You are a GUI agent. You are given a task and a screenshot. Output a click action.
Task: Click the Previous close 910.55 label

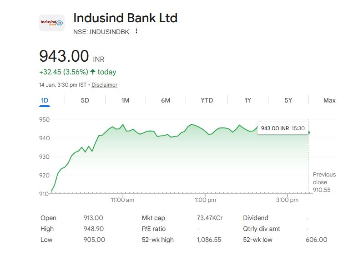tap(324, 182)
